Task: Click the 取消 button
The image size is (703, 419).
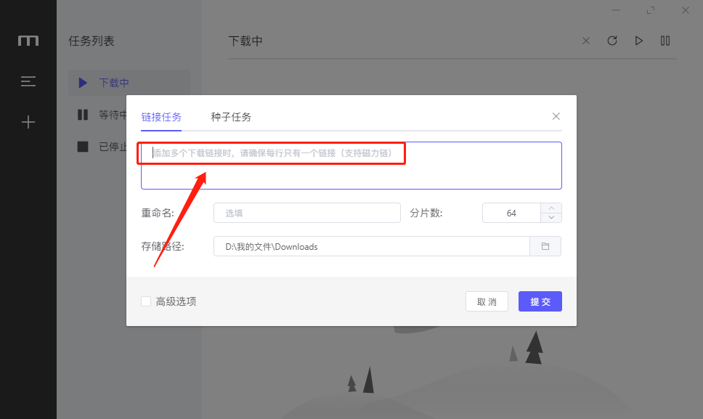Action: coord(487,301)
